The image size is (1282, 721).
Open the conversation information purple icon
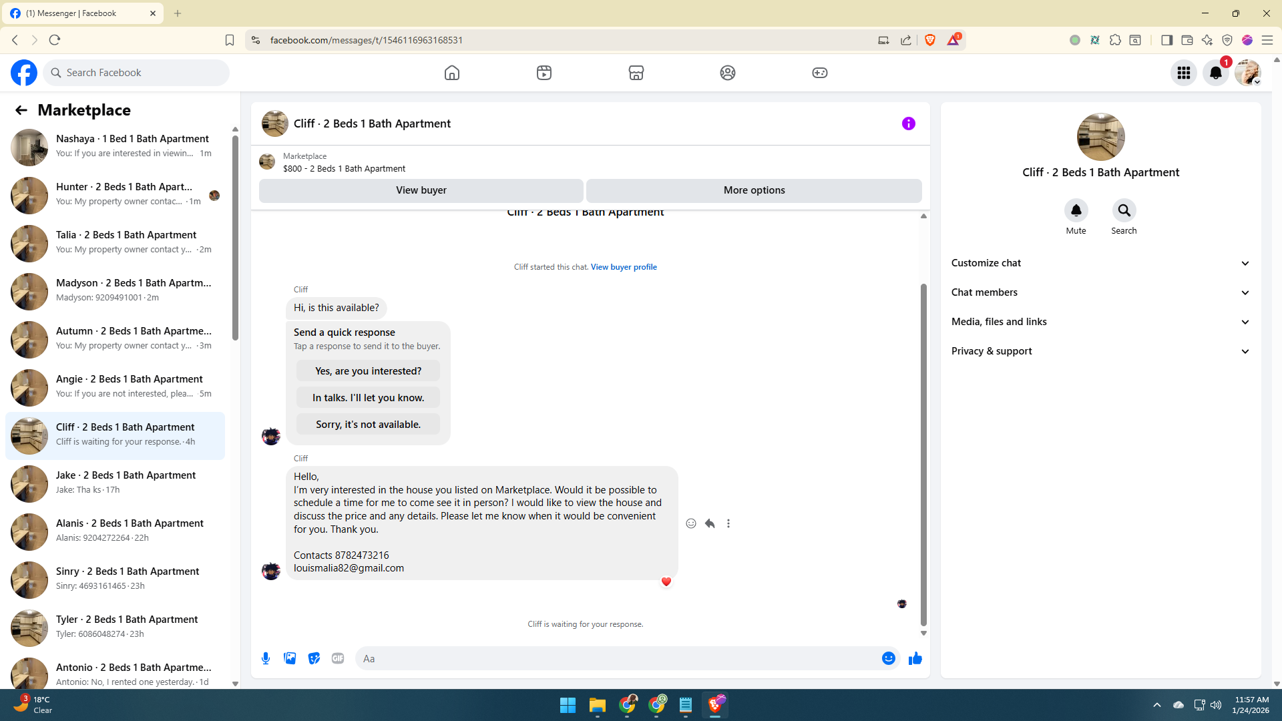[908, 124]
